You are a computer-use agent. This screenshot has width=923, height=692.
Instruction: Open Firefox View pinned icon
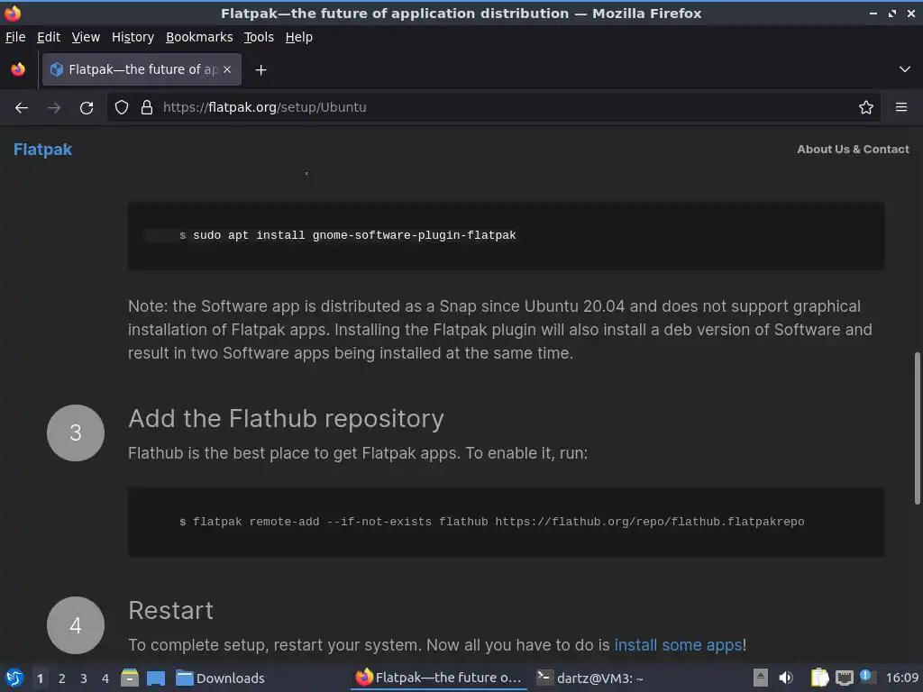(18, 69)
